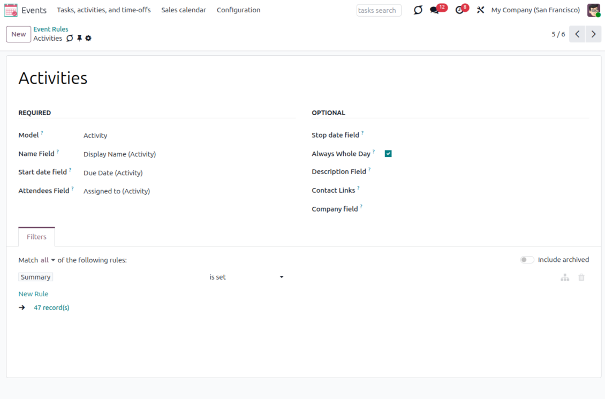Image resolution: width=605 pixels, height=399 pixels.
Task: Click the user avatar in top bar
Action: coord(593,10)
